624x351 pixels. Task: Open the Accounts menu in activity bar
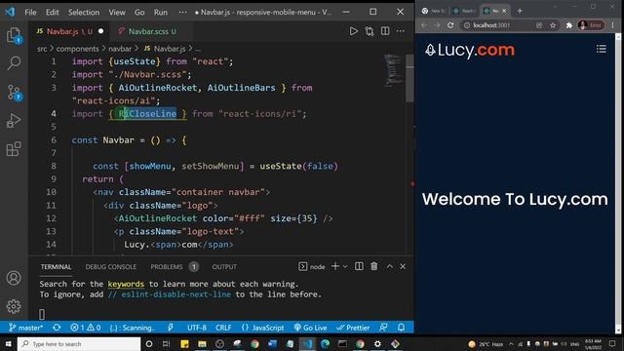pyautogui.click(x=14, y=278)
